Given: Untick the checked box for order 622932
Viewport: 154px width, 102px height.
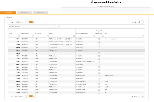Looking at the screenshot, I should [99, 42].
